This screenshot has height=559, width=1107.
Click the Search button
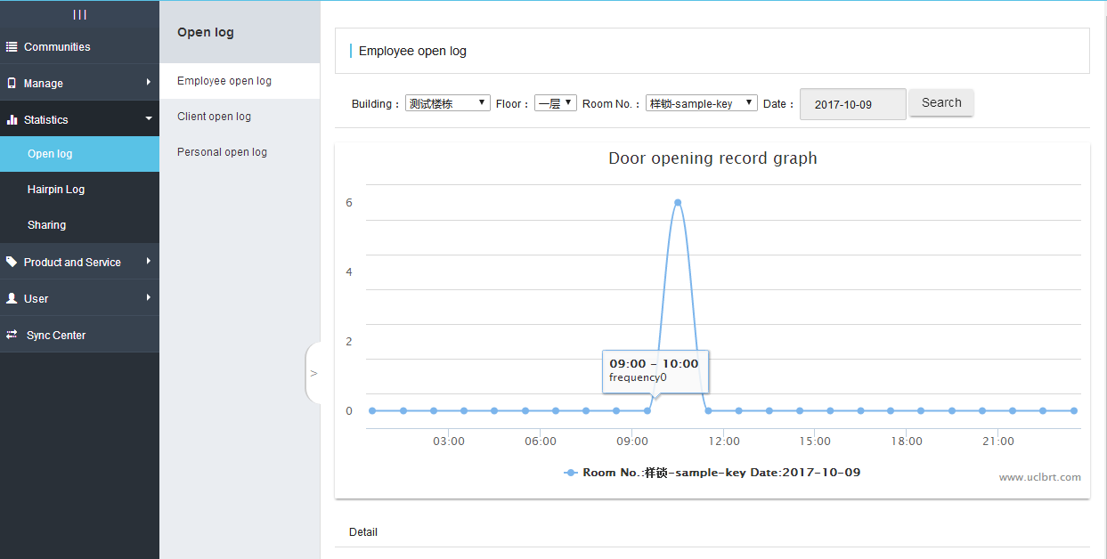pos(941,102)
